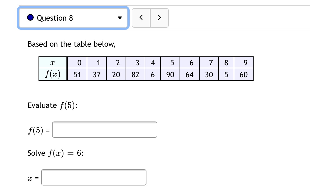Click the "Based on the table below" text
This screenshot has height=192, width=310.
pos(72,44)
